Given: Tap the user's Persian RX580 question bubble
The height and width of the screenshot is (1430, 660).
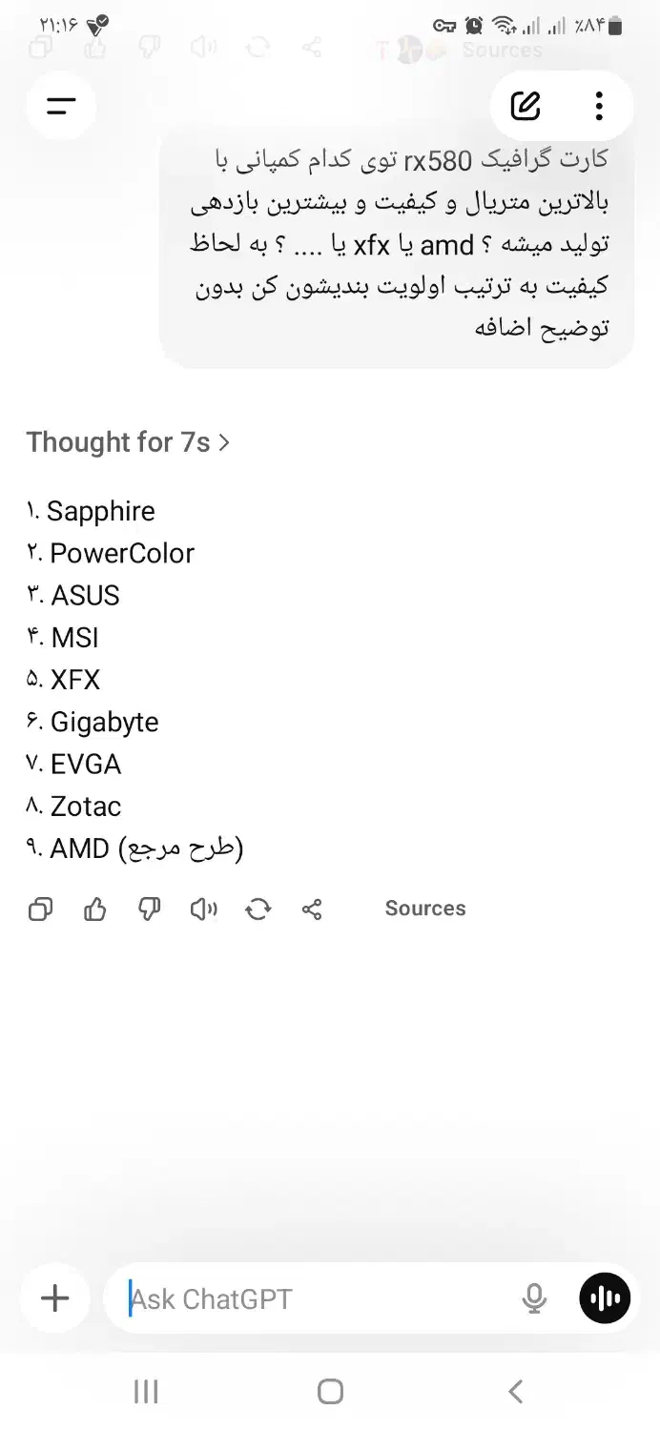Looking at the screenshot, I should 399,245.
